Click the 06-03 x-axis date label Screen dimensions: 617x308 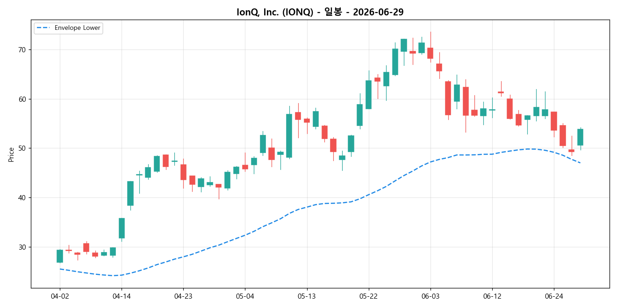[x=430, y=296]
